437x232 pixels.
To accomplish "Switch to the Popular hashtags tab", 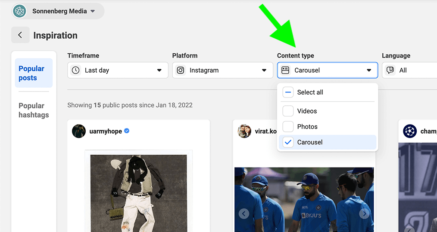I will 34,110.
